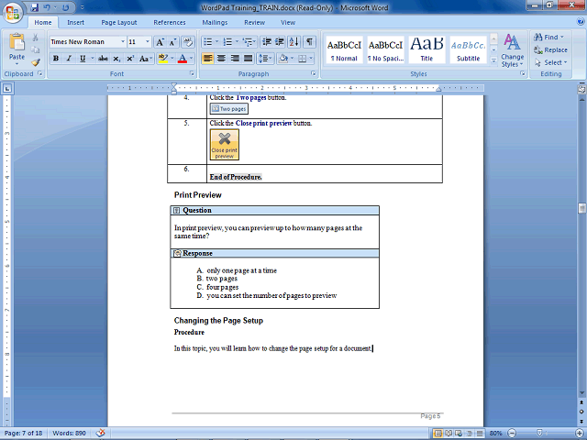Cut selection with the scissors icon
Screen dimensions: 587x440
tap(36, 38)
